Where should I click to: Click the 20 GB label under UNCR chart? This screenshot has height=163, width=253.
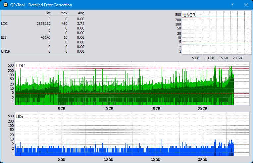[237, 58]
